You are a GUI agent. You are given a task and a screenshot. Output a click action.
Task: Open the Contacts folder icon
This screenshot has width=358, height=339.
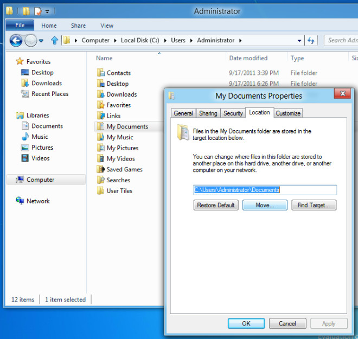(100, 73)
